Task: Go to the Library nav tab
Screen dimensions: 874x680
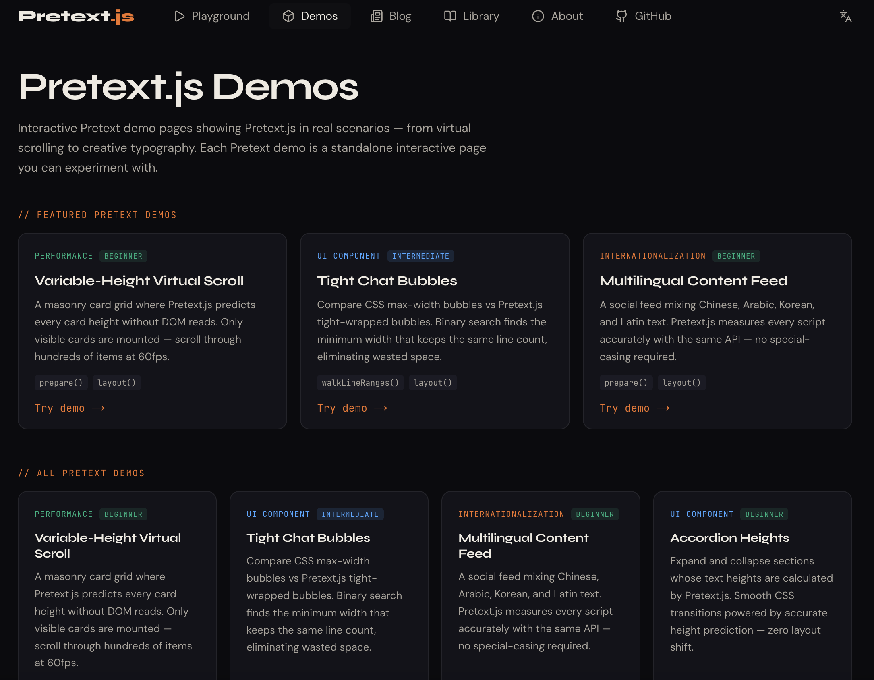Action: 481,16
